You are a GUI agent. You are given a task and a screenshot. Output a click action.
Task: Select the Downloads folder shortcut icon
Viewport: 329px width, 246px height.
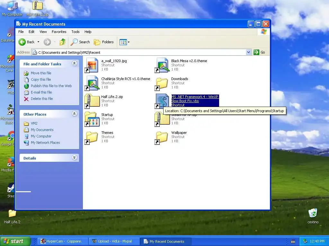point(162,84)
